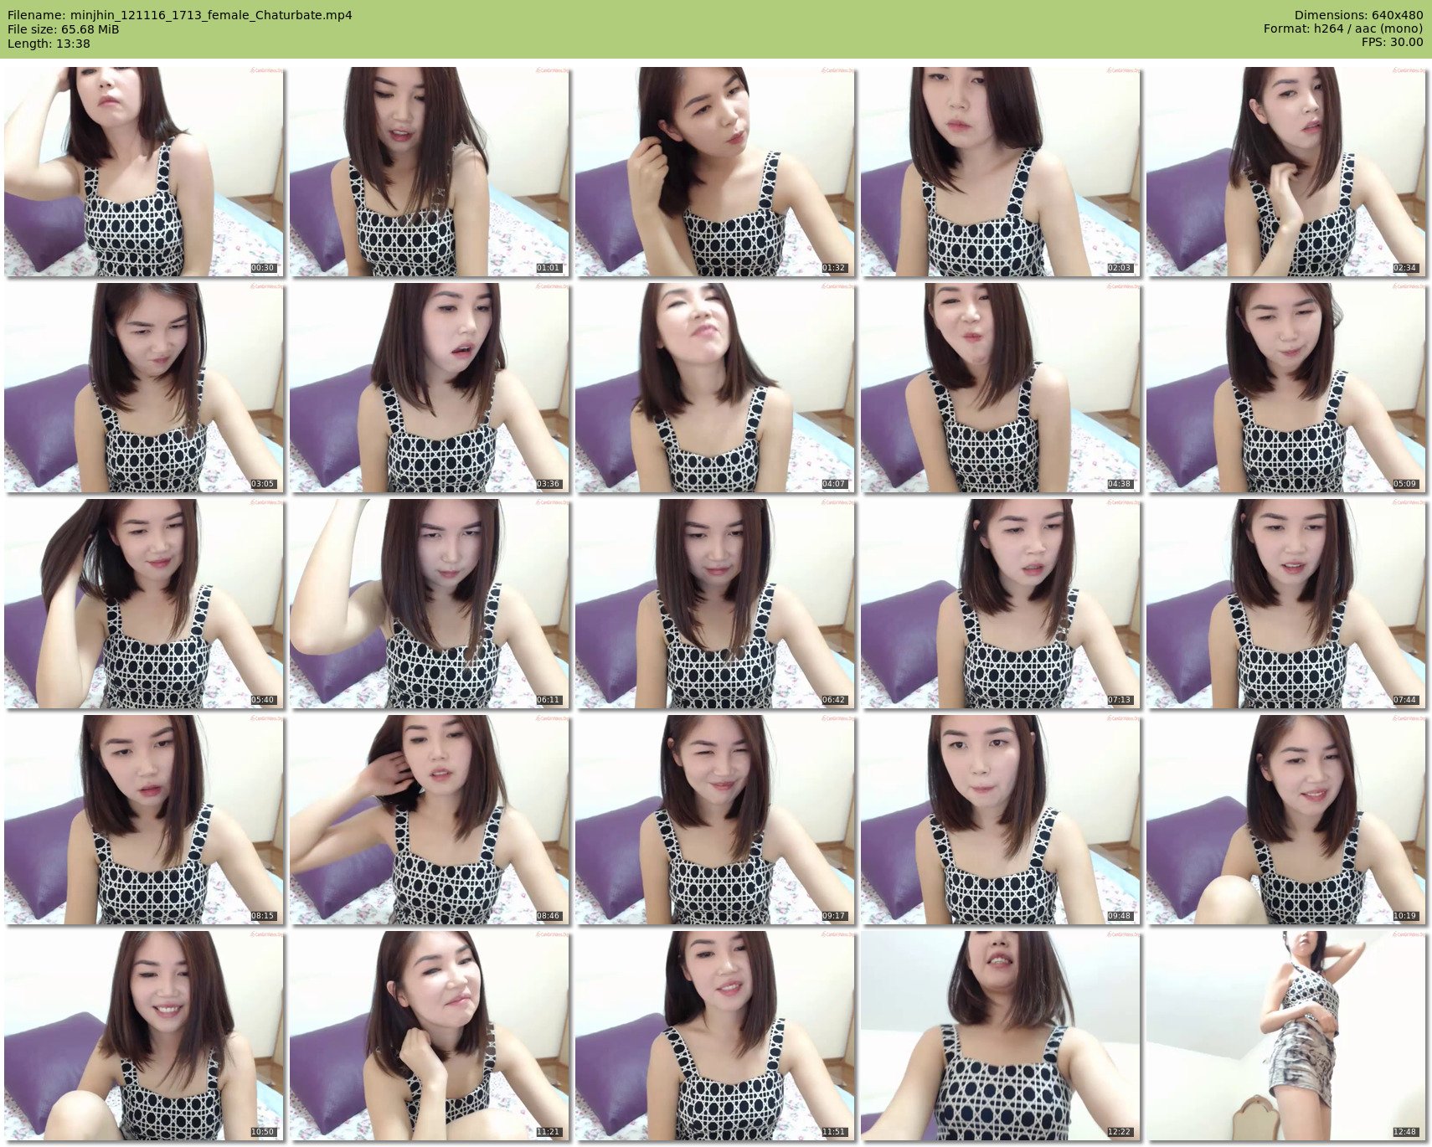The image size is (1432, 1147).
Task: Select the thumbnail stamped 09:17
Action: pos(715,820)
